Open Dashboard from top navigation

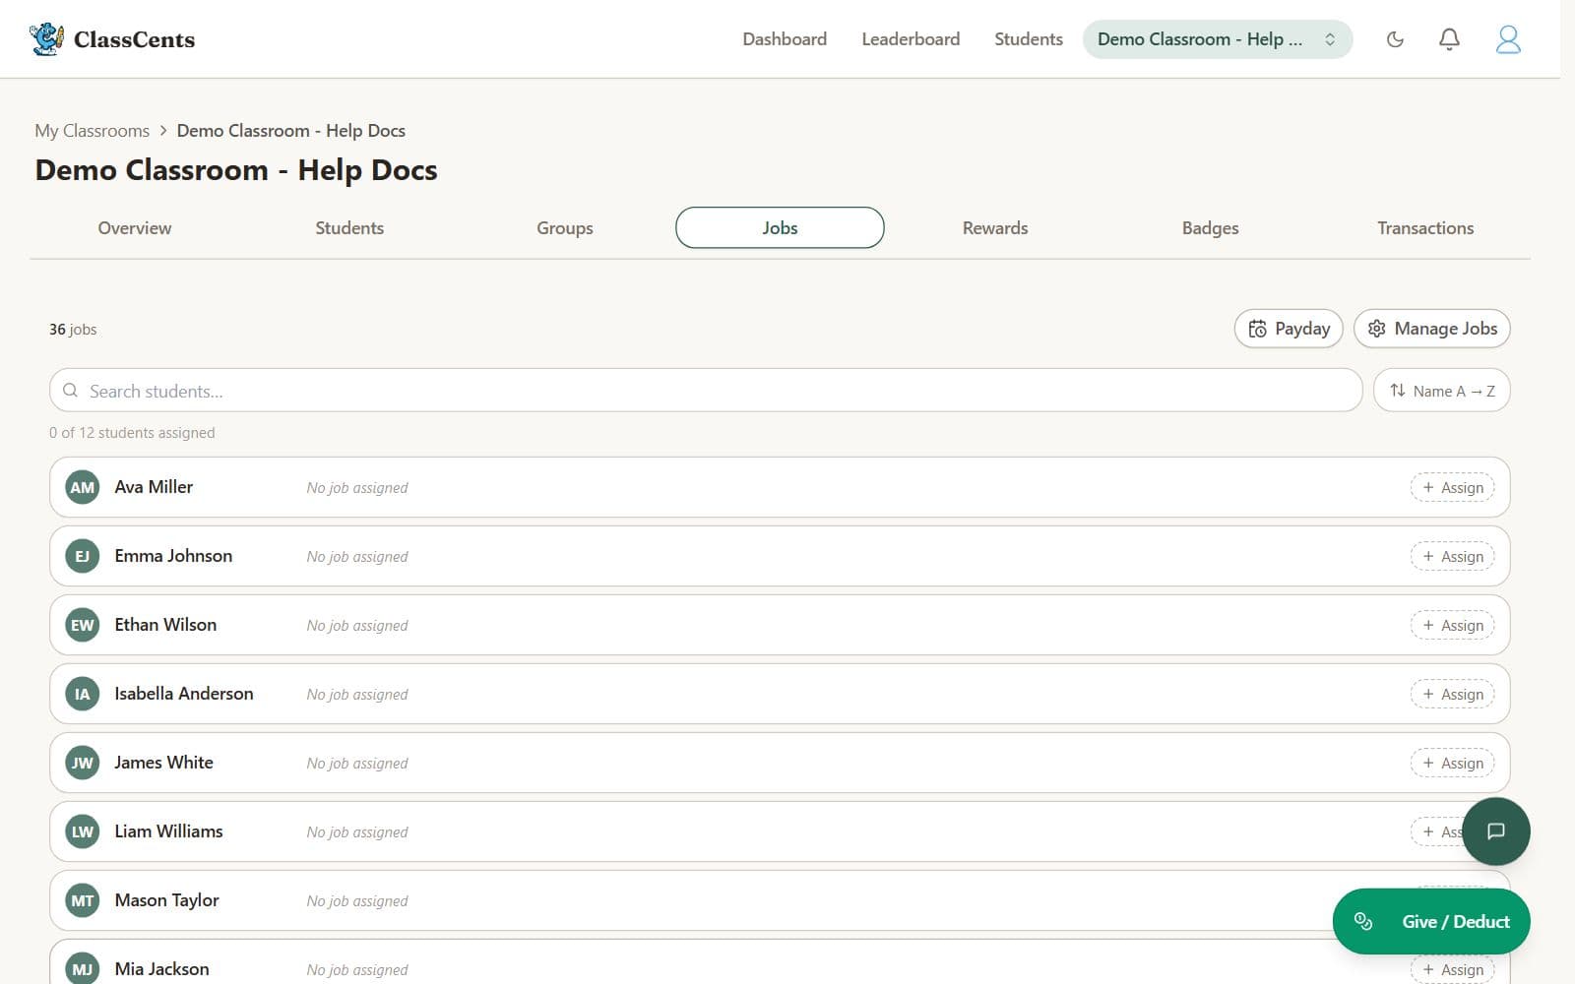pyautogui.click(x=785, y=39)
